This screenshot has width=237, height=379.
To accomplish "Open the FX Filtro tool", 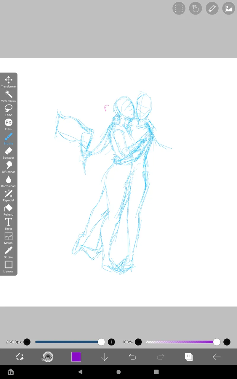I will click(9, 124).
